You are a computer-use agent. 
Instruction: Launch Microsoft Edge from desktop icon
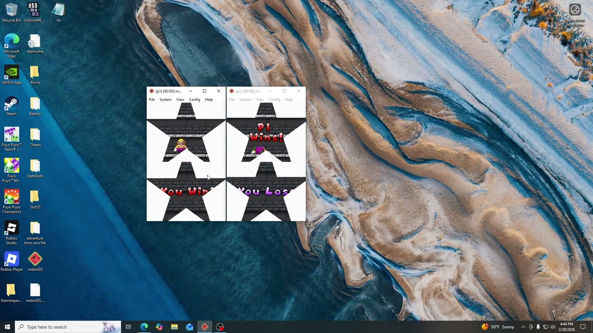click(x=12, y=46)
